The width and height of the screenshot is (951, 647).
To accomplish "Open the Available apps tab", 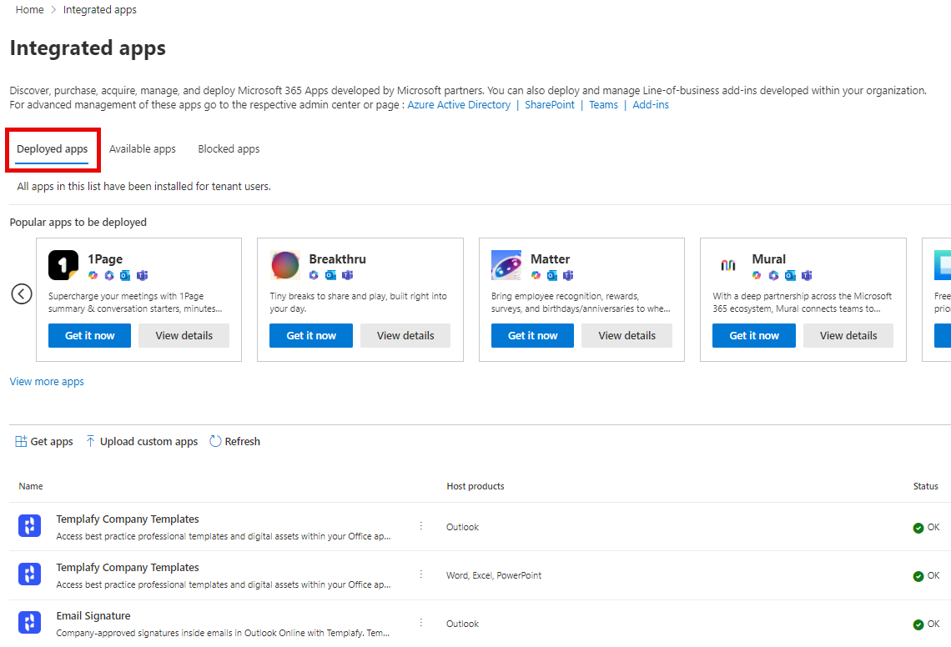I will pyautogui.click(x=143, y=149).
